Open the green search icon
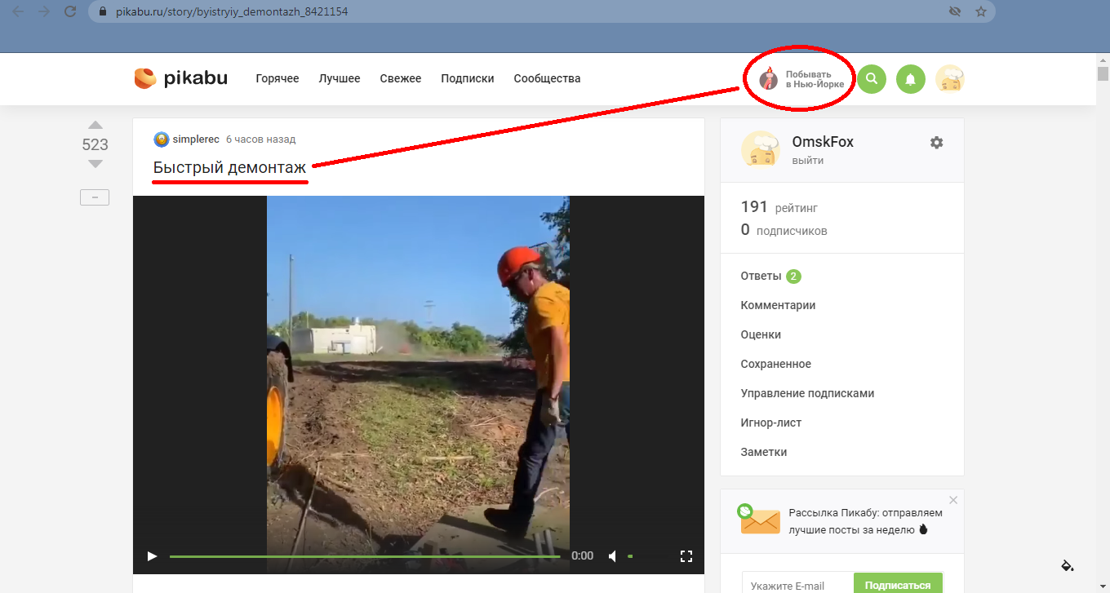Viewport: 1110px width, 593px height. coord(872,79)
